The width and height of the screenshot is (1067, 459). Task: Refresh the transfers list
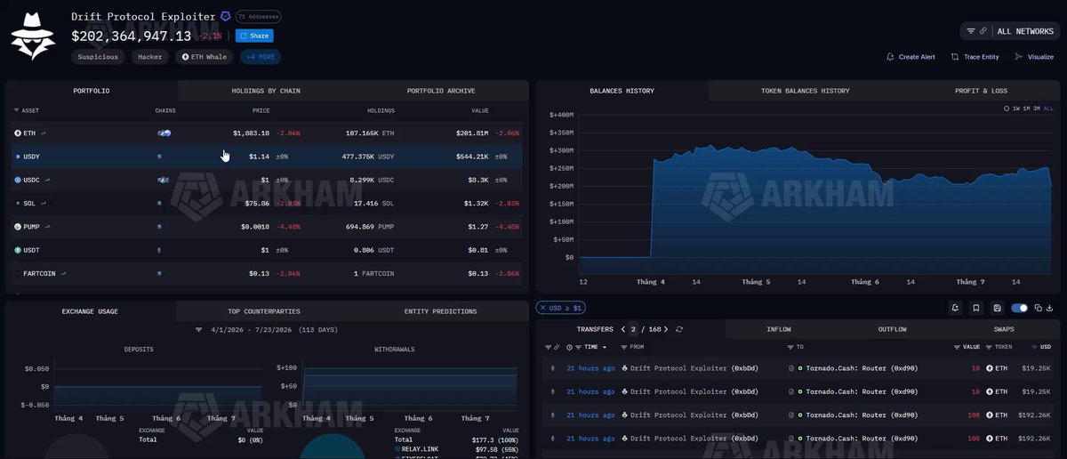click(x=679, y=329)
